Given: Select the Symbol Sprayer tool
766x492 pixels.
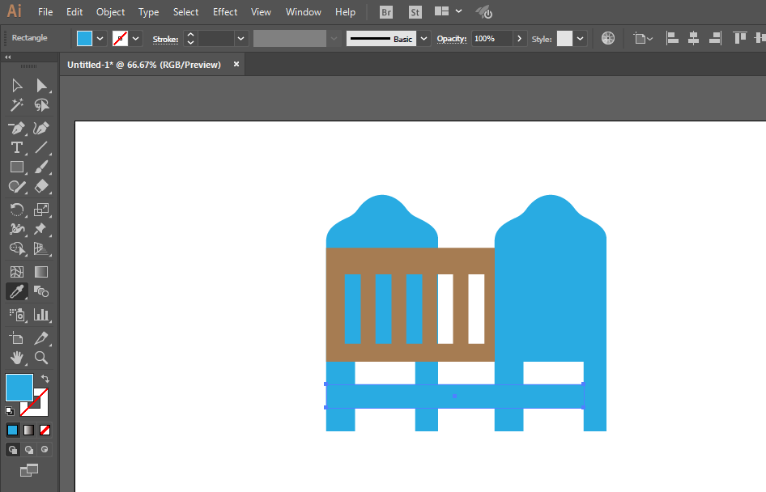Looking at the screenshot, I should click(x=17, y=315).
